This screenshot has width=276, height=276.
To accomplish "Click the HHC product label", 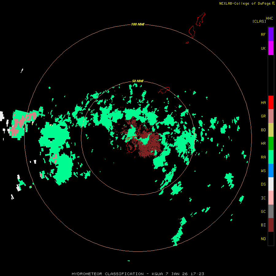I will pyautogui.click(x=270, y=18).
